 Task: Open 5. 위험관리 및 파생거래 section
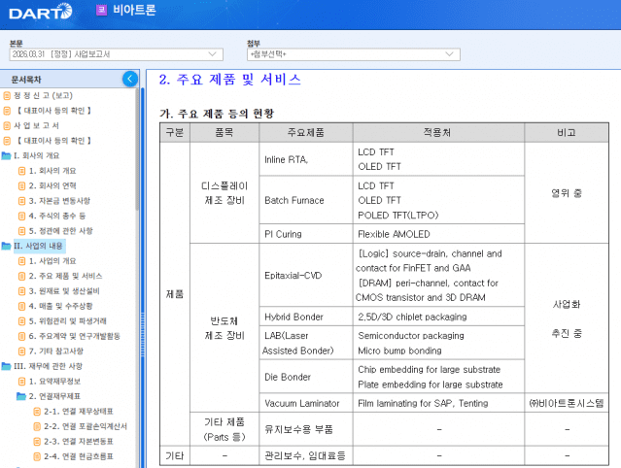pyautogui.click(x=70, y=320)
